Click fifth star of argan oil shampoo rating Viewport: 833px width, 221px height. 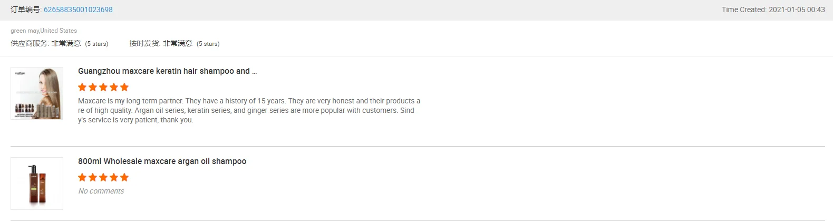124,177
